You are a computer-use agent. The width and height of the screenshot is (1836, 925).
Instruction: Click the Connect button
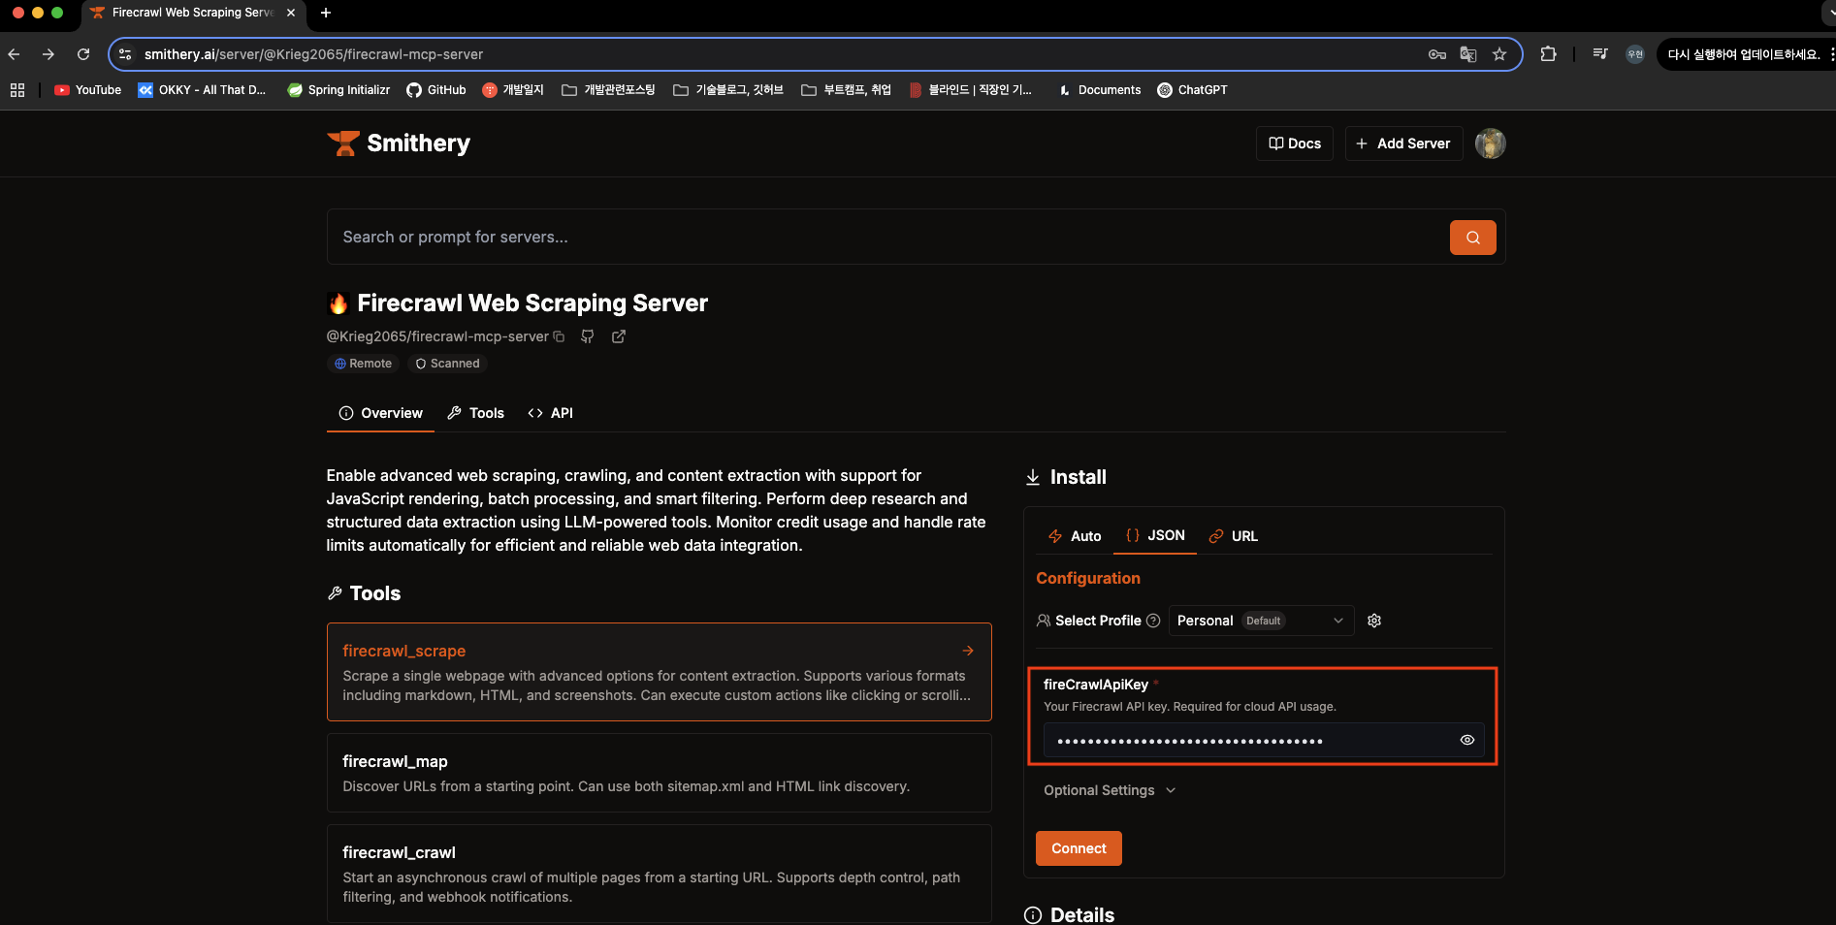coord(1079,848)
